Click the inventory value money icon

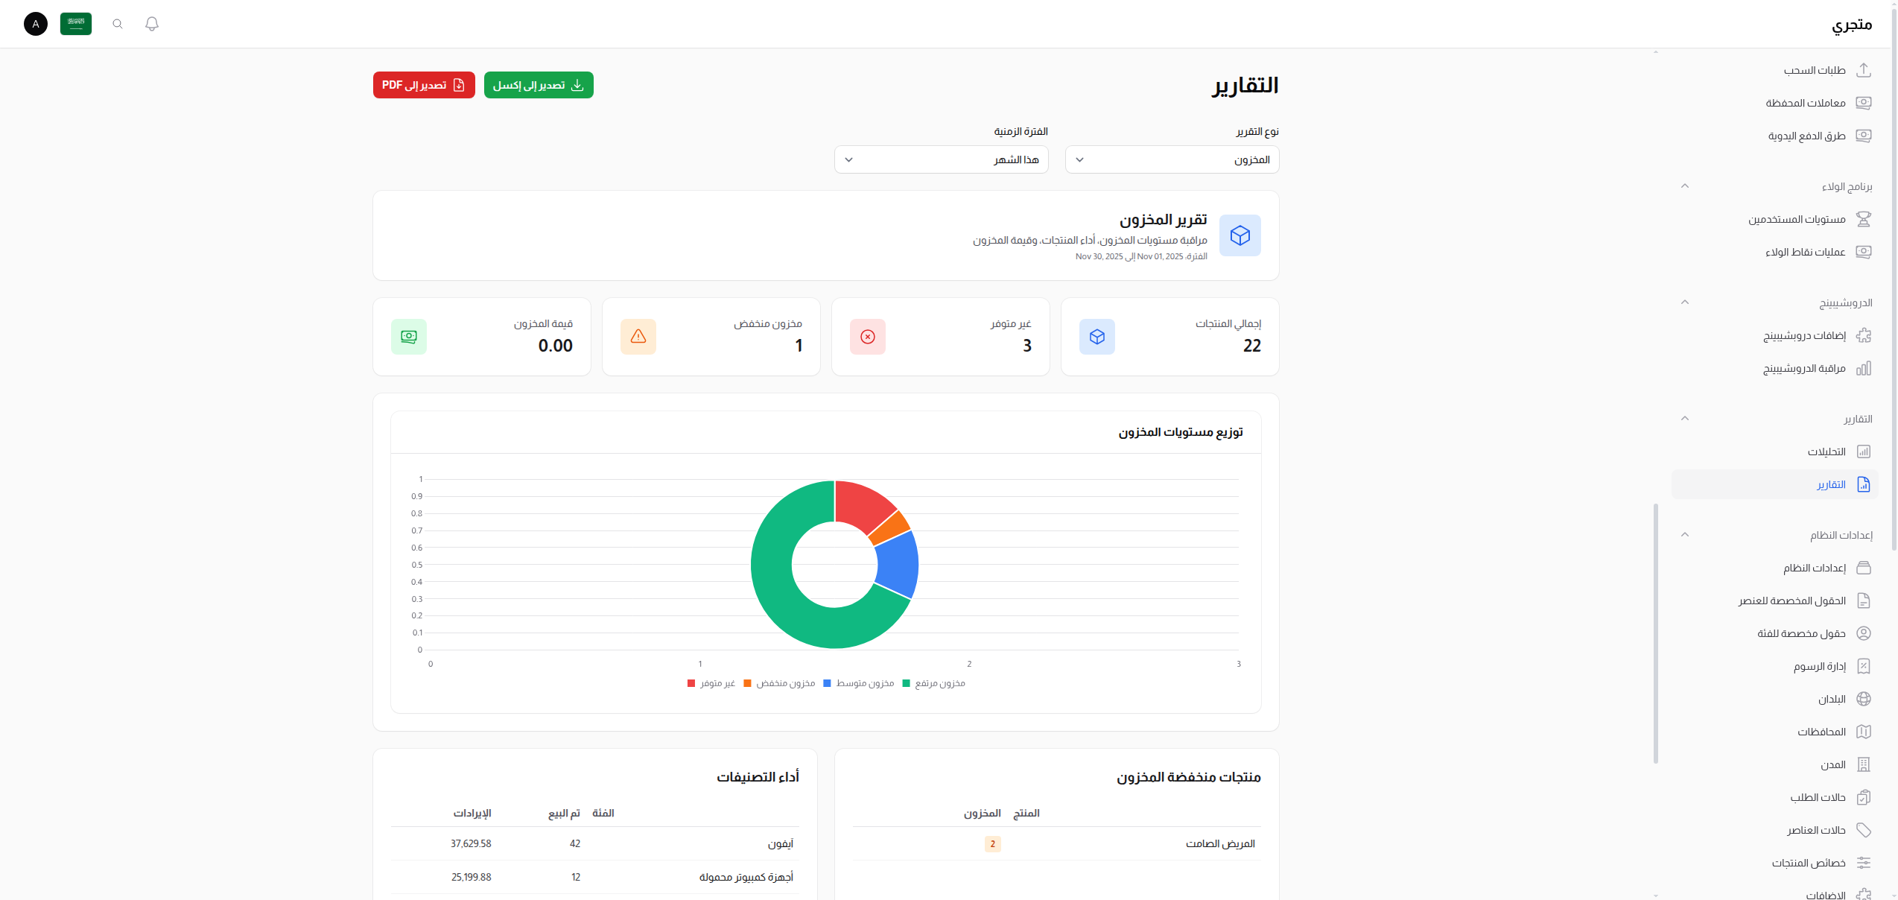click(x=409, y=337)
